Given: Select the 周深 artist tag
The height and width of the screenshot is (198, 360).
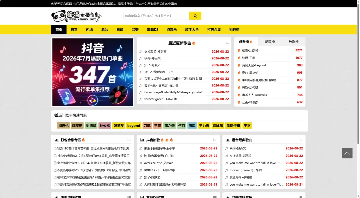Looking at the screenshot, I should pos(192,126).
